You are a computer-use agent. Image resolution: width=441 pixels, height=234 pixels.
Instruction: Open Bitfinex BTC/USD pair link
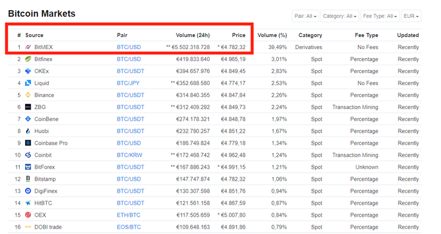point(129,59)
